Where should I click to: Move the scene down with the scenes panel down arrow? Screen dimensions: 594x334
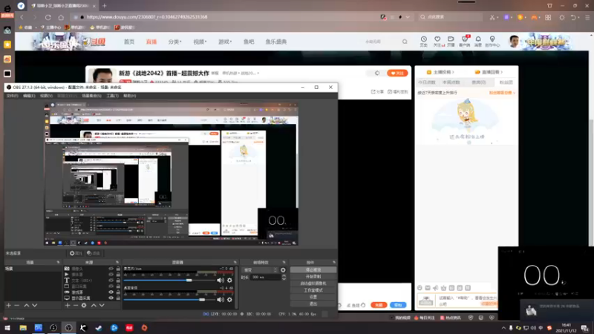[x=34, y=305]
